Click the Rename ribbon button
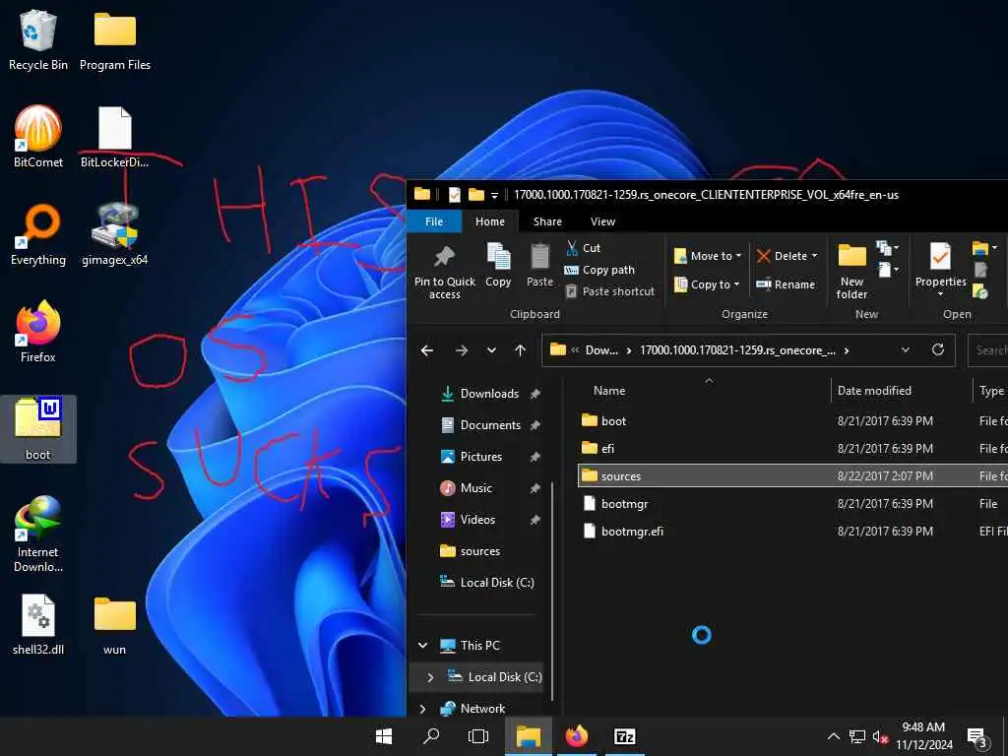Screen dimensions: 1008x756 (786, 284)
